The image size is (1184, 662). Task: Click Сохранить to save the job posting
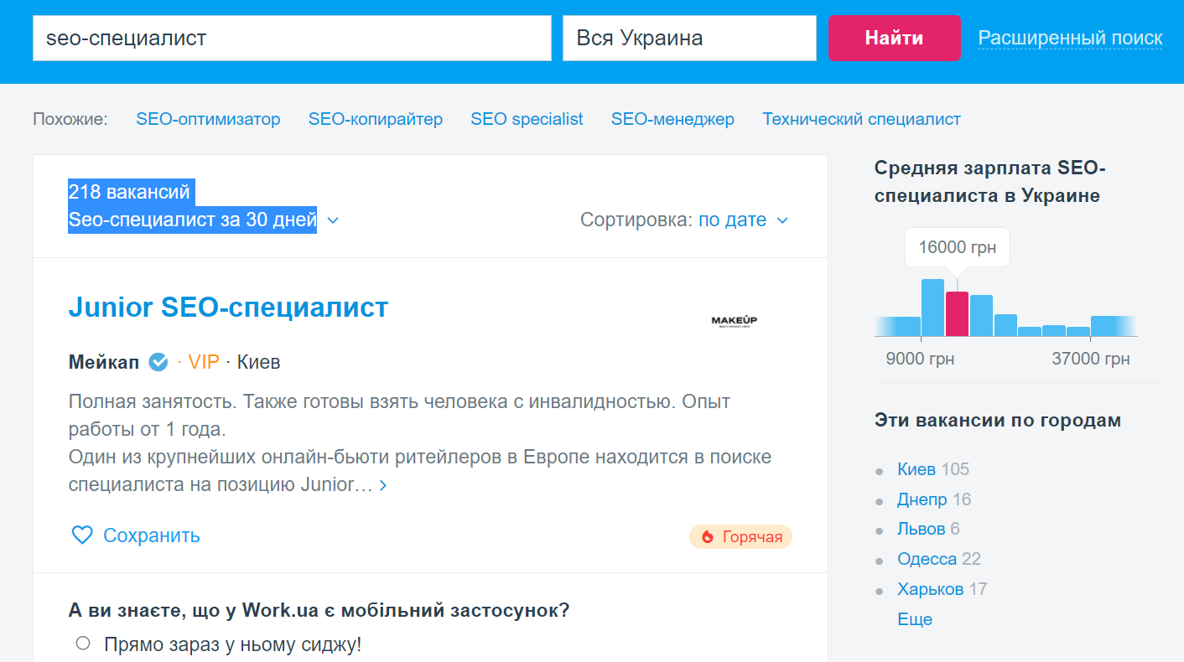(x=151, y=535)
